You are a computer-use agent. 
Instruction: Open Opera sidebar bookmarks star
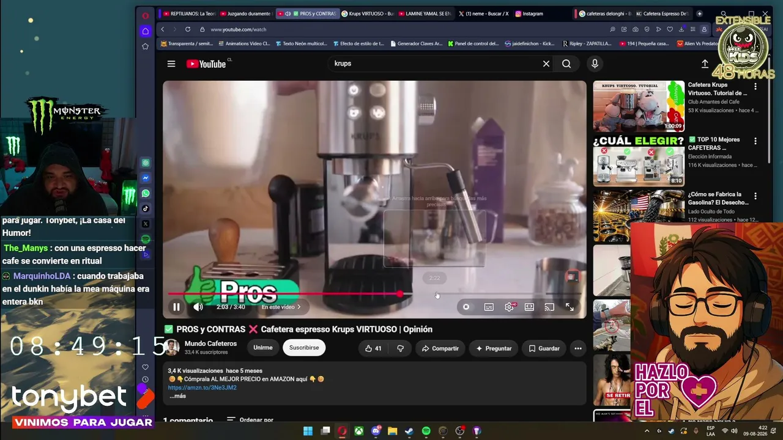(x=146, y=46)
